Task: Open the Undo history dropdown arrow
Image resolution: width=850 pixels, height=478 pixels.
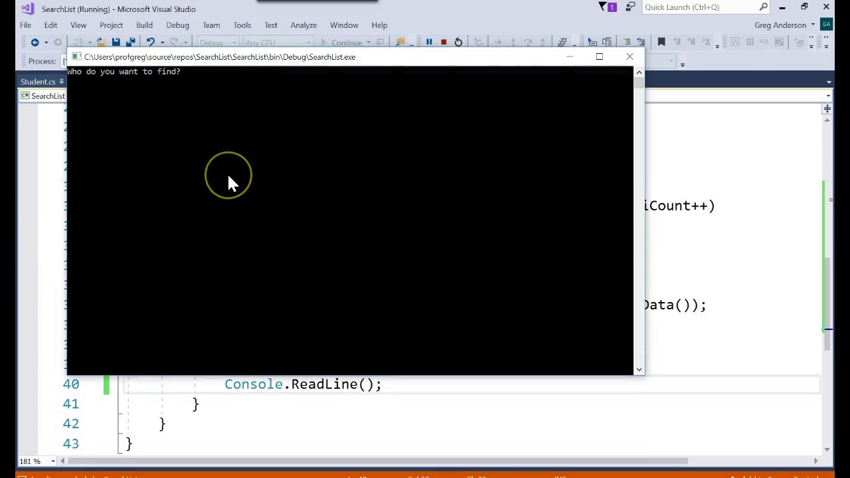Action: click(x=162, y=42)
